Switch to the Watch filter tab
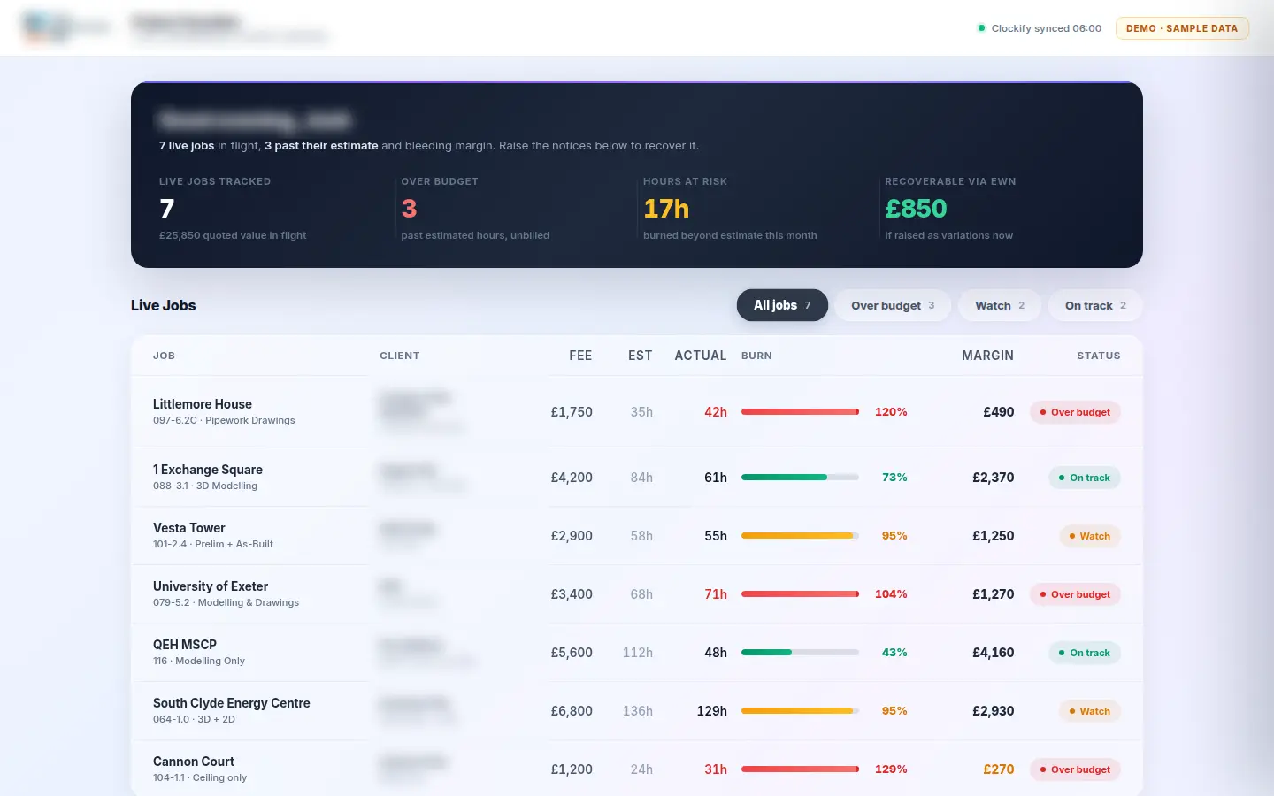This screenshot has height=796, width=1274. coord(1000,305)
